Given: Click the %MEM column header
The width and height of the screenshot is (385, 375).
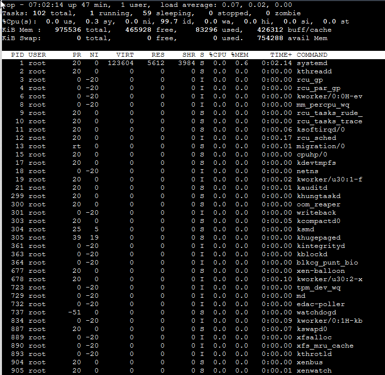Looking at the screenshot, I should click(x=239, y=55).
